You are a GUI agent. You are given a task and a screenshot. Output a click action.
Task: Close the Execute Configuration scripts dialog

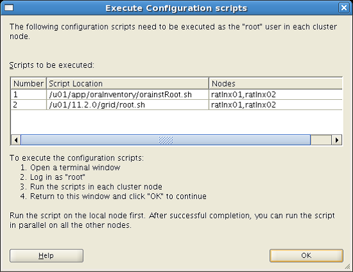point(344,8)
